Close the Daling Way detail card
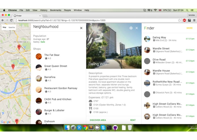 (137, 28)
